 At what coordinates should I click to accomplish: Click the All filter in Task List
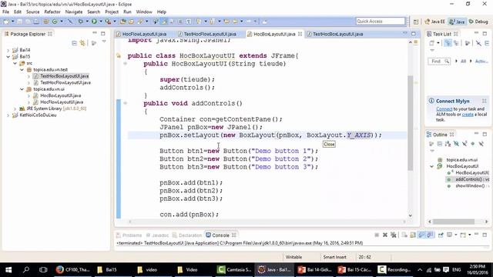coord(463,62)
